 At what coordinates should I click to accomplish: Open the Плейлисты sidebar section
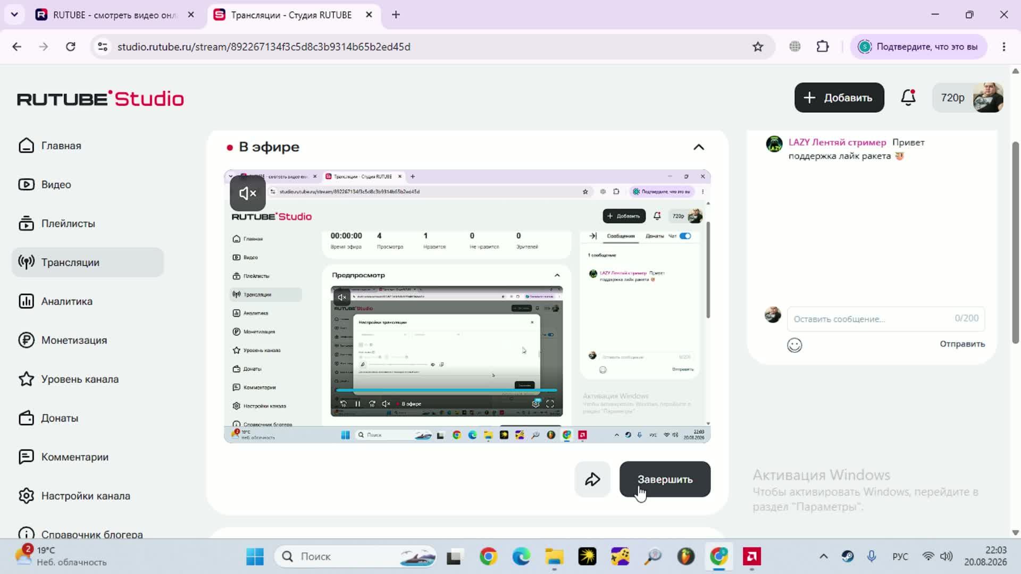88,223
